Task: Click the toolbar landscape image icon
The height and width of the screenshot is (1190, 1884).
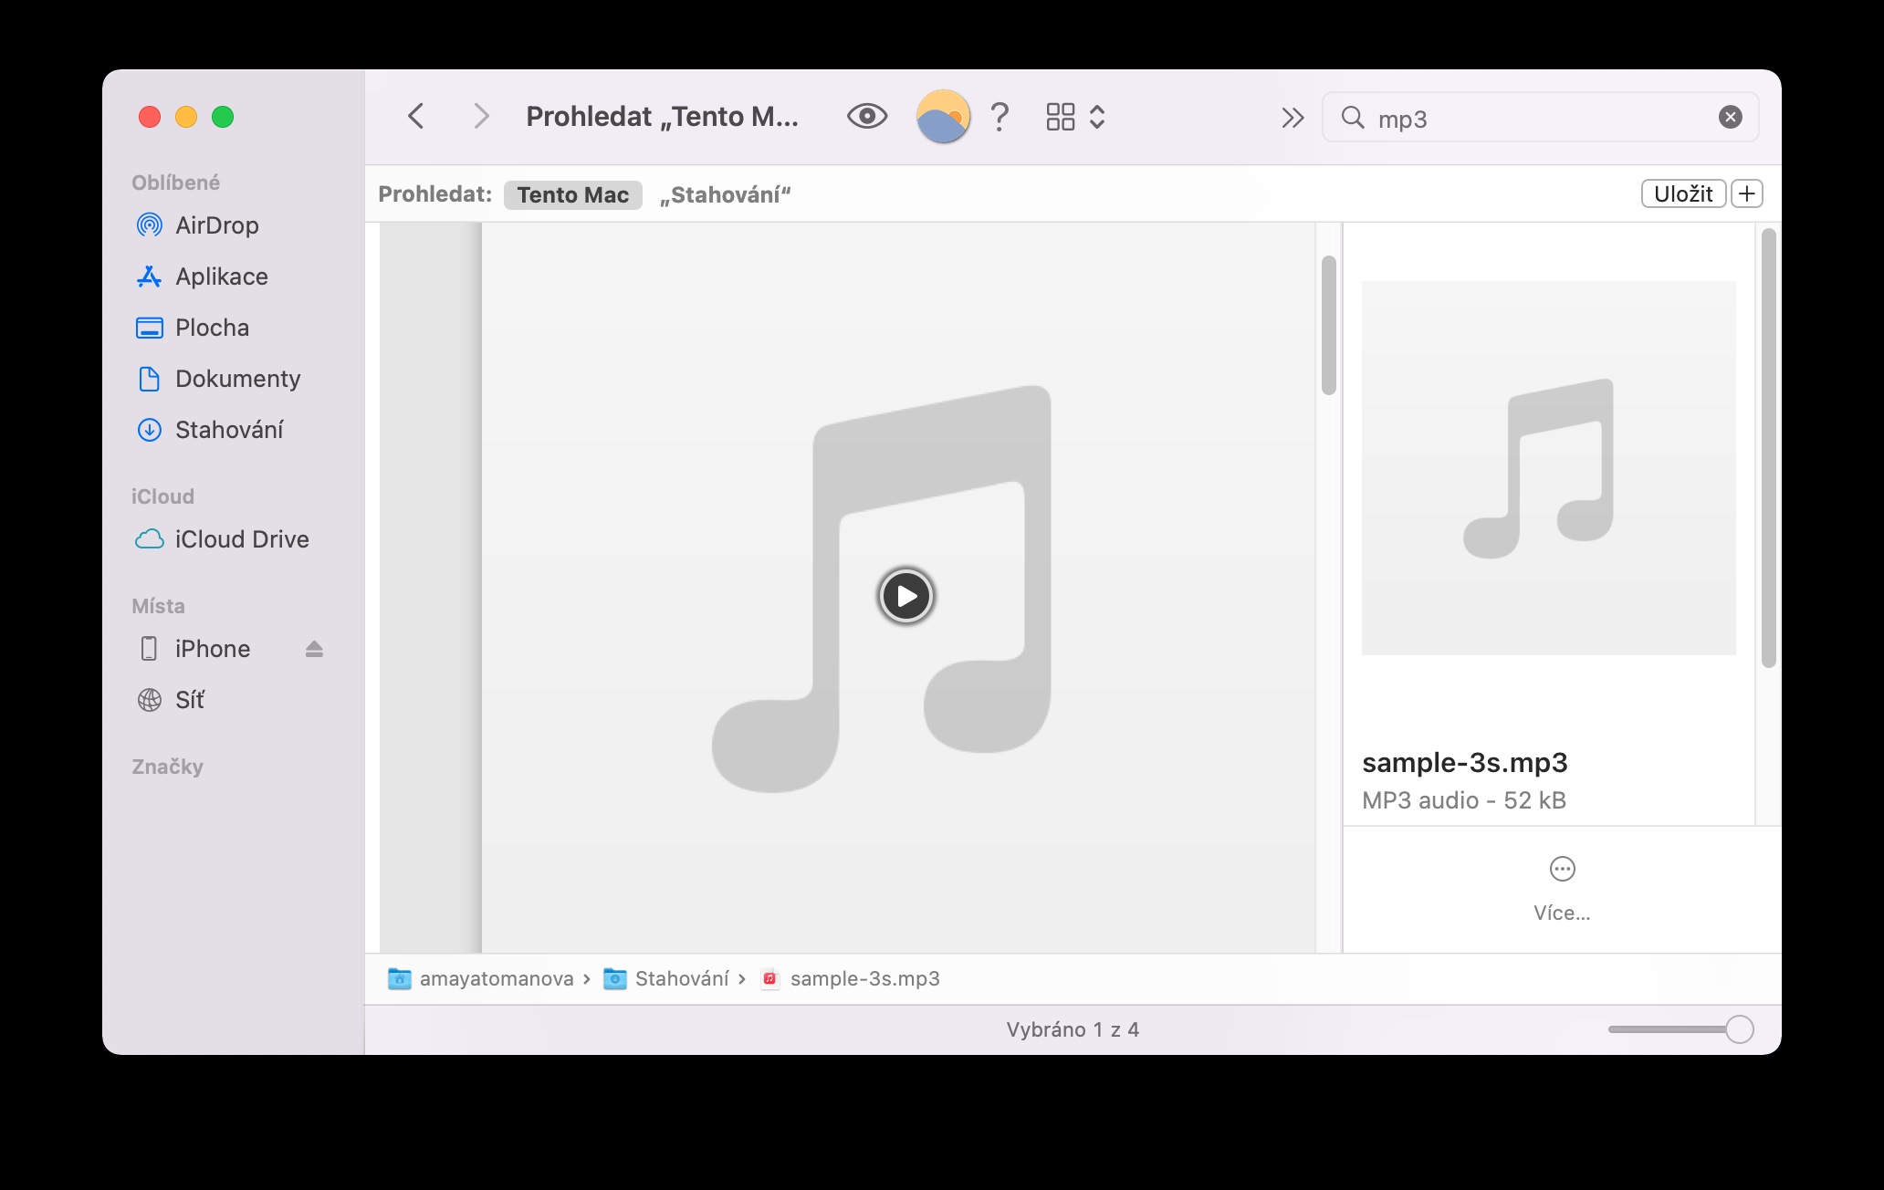Action: tap(942, 117)
